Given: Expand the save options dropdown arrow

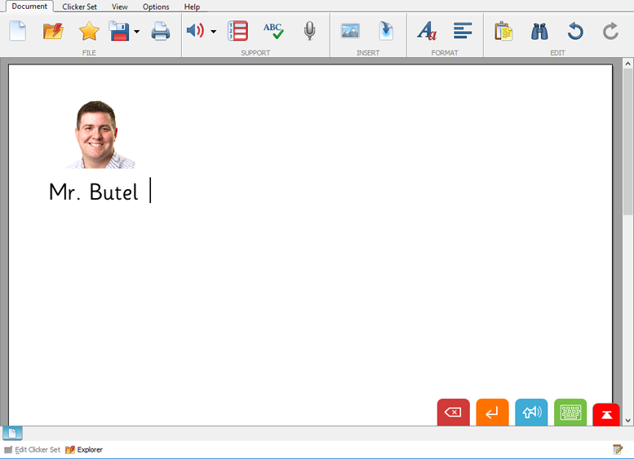Looking at the screenshot, I should [x=136, y=33].
